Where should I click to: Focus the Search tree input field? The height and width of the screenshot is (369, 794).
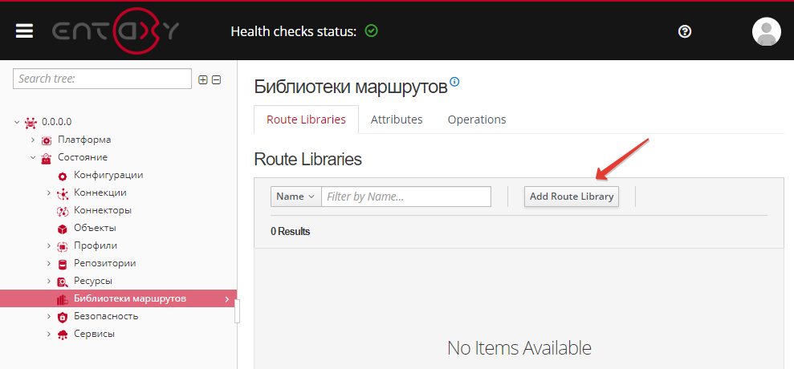point(102,79)
